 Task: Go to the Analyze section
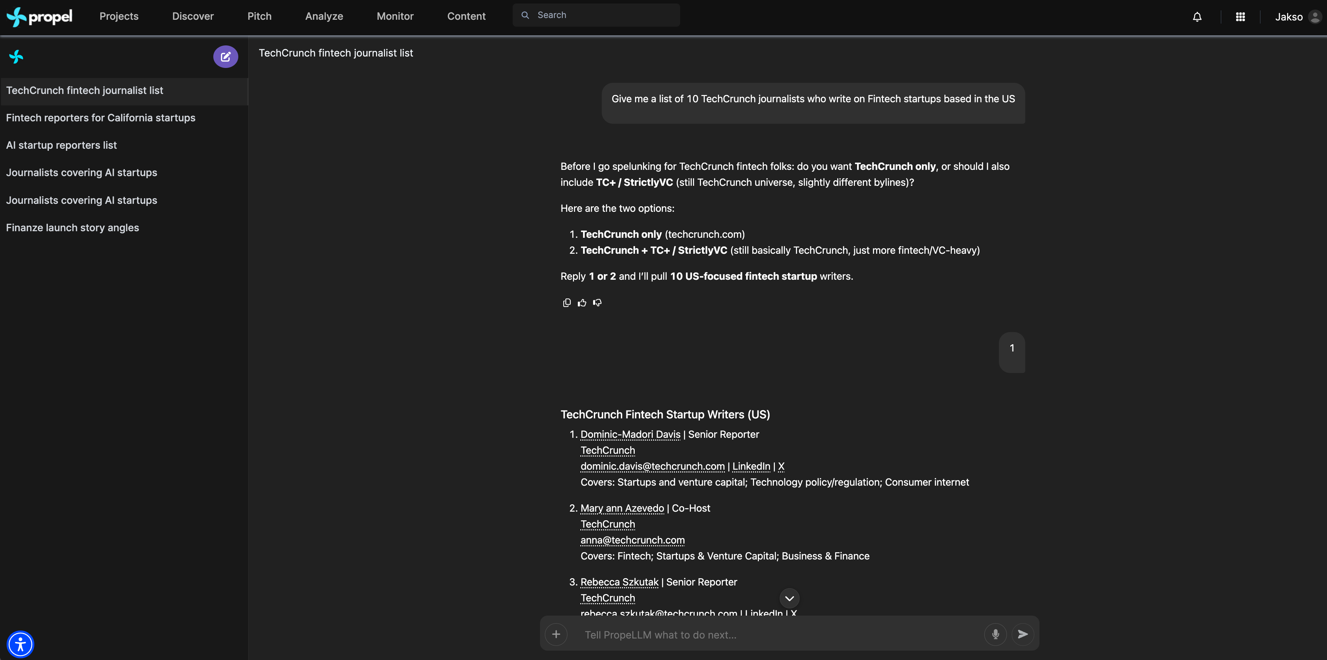(x=324, y=16)
